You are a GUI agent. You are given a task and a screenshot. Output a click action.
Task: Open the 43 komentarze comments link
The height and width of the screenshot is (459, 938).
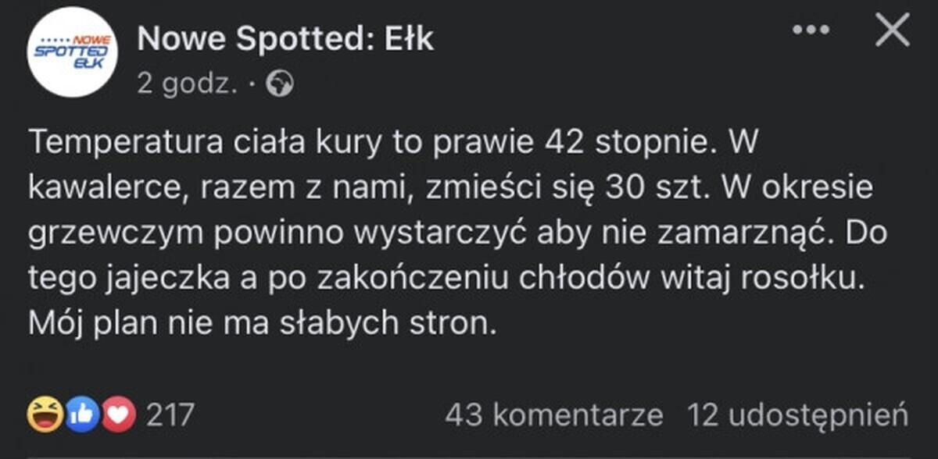tap(553, 415)
